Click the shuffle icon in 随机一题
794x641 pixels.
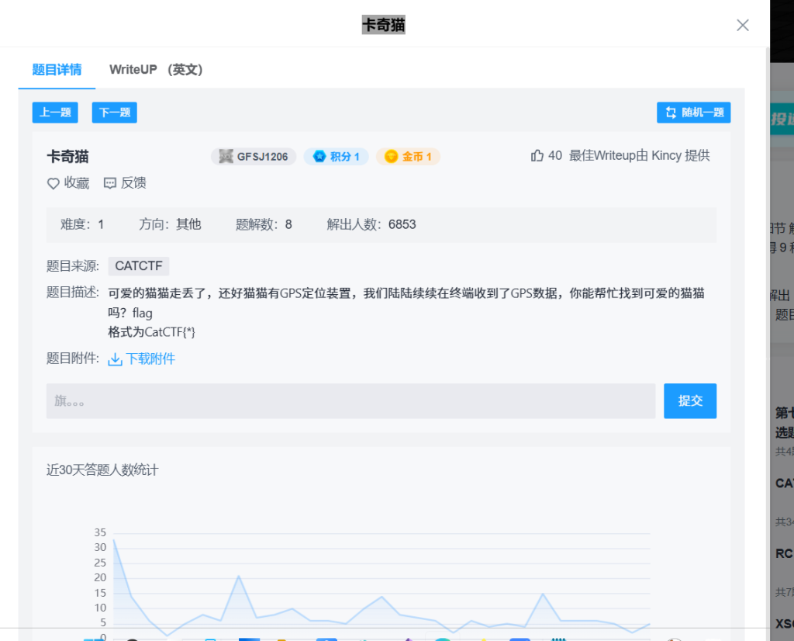tap(671, 113)
